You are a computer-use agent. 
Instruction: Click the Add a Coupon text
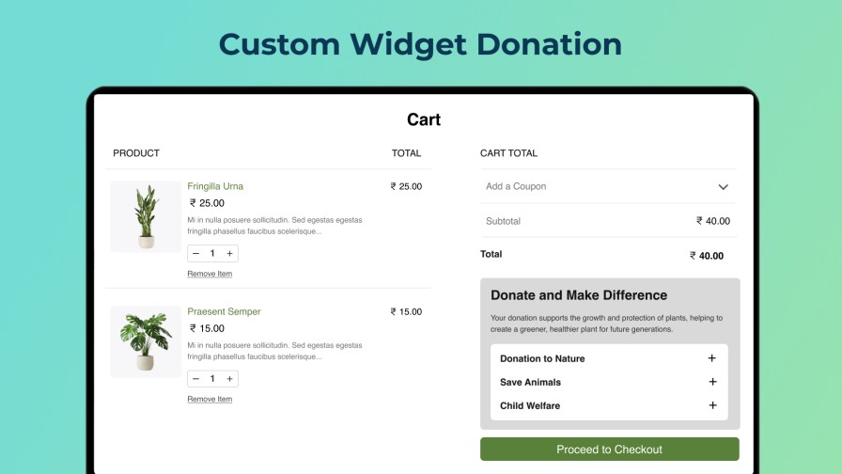point(516,186)
